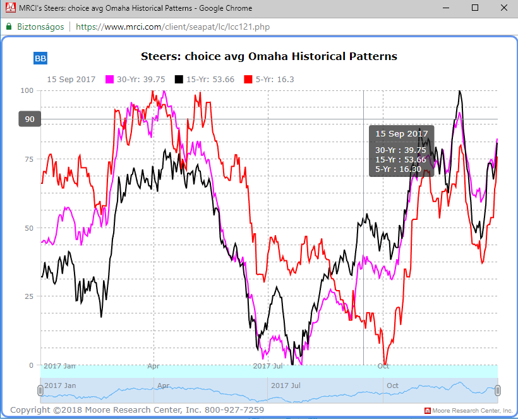This screenshot has height=419, width=518.
Task: Click the URL in the address bar
Action: pyautogui.click(x=173, y=27)
